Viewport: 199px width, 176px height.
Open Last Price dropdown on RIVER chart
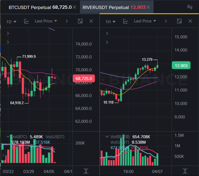[145, 21]
